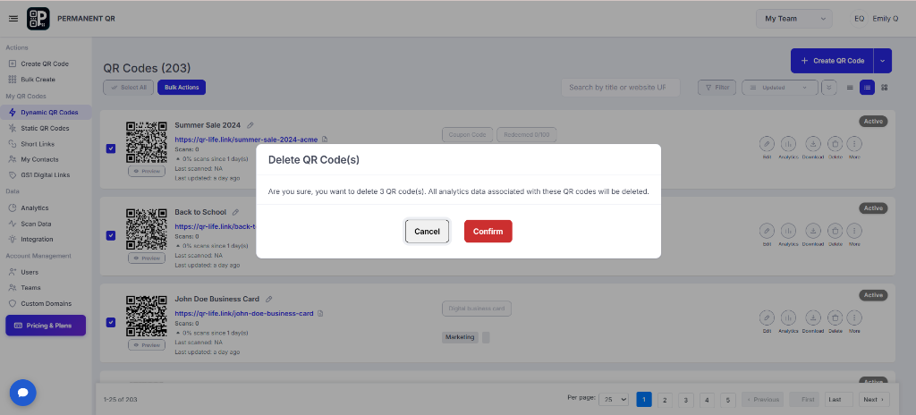The width and height of the screenshot is (916, 415).
Task: Open the summer-sale-2024-acme link
Action: [246, 140]
